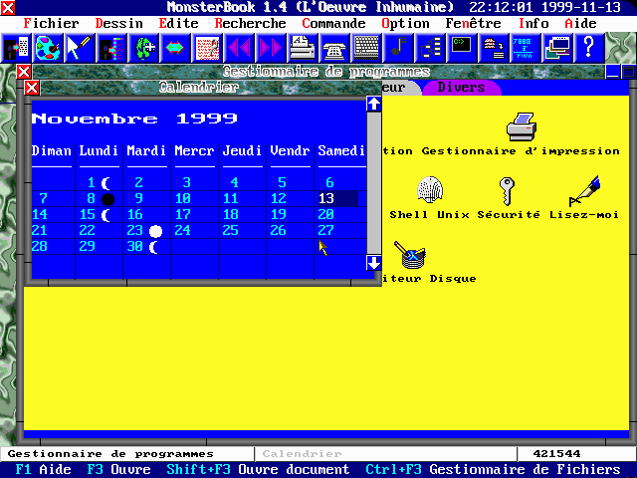
Task: Click the green globe with plus icon
Action: click(x=143, y=48)
